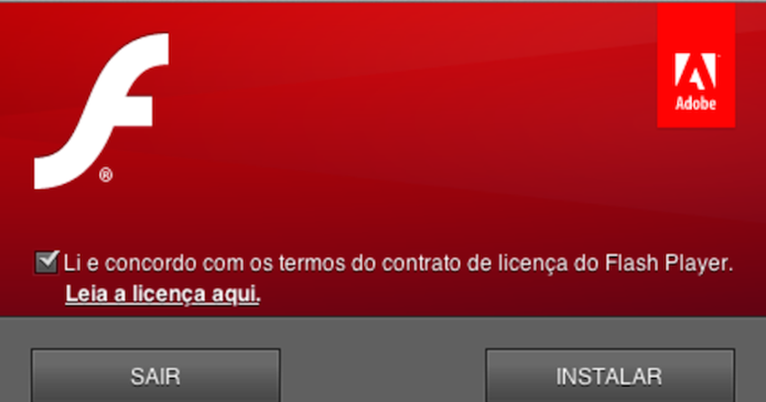766x402 pixels.
Task: Click "Flash Player" in the agreement sentence
Action: (x=670, y=263)
